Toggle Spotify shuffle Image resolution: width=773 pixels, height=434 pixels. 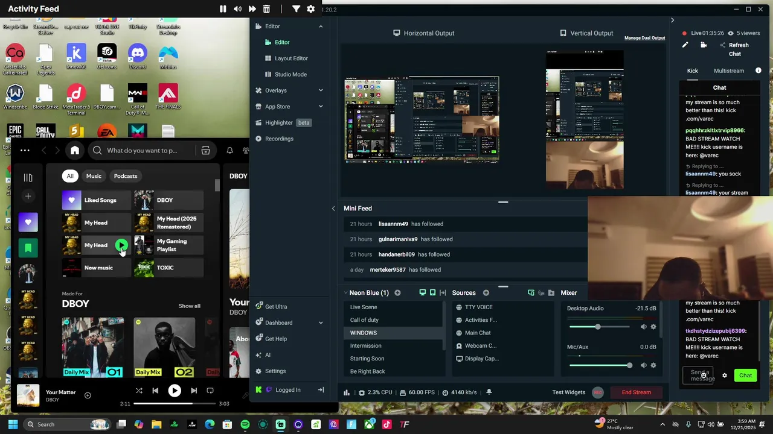point(139,391)
